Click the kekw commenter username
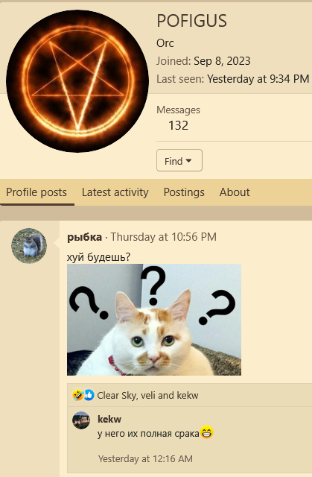 coord(109,419)
